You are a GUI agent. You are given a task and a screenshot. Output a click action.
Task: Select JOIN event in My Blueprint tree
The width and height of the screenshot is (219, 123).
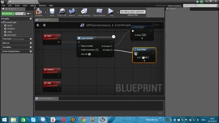point(9,32)
